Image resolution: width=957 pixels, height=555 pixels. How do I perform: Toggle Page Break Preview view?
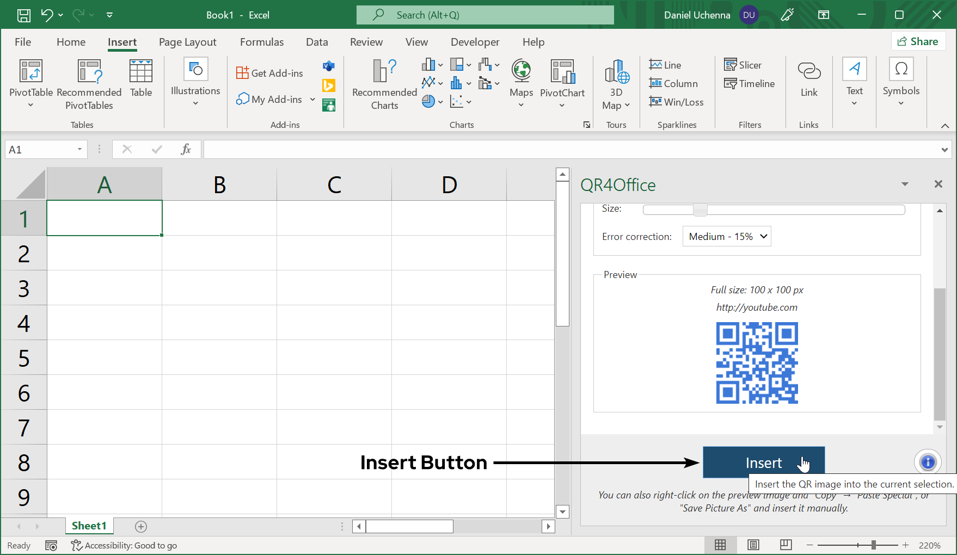point(786,545)
